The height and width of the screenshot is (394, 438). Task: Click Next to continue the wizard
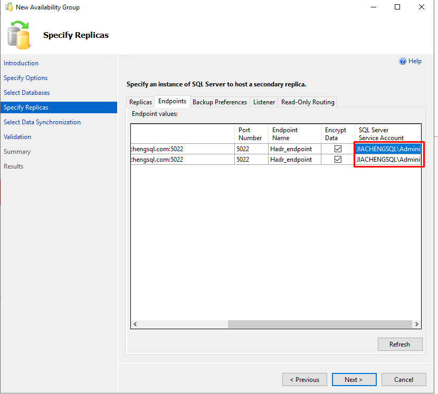click(x=354, y=380)
